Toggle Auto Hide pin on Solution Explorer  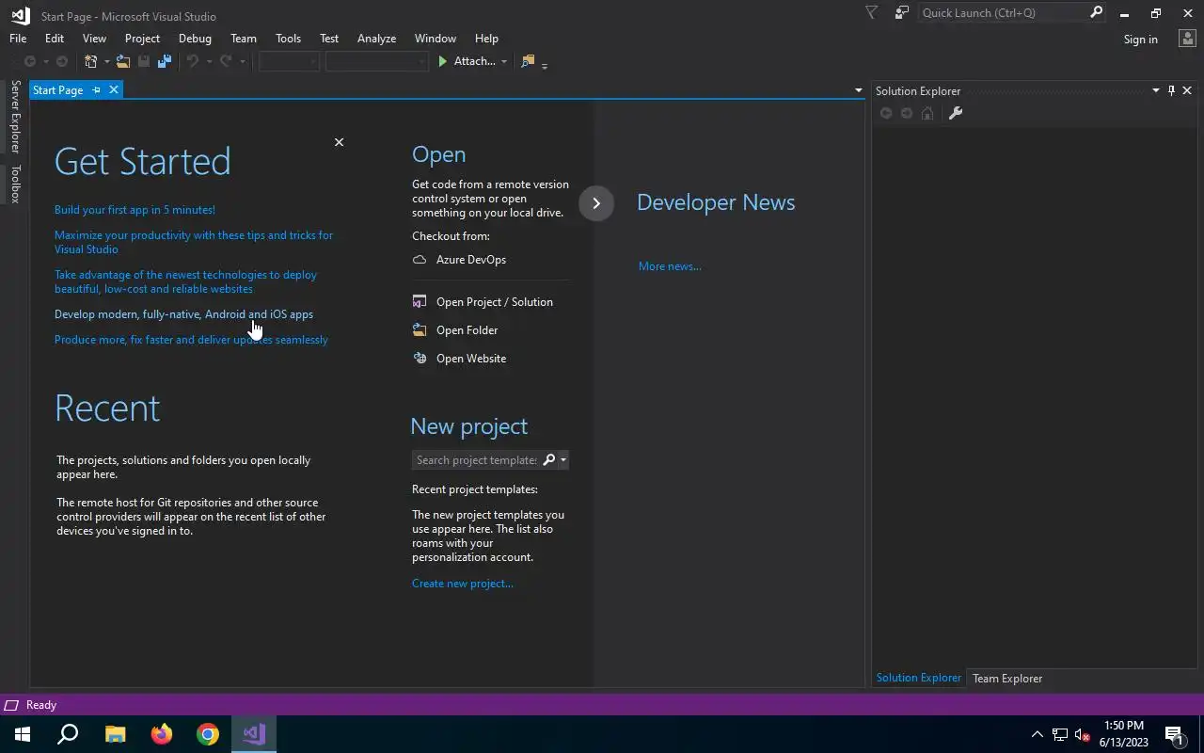[x=1171, y=90]
